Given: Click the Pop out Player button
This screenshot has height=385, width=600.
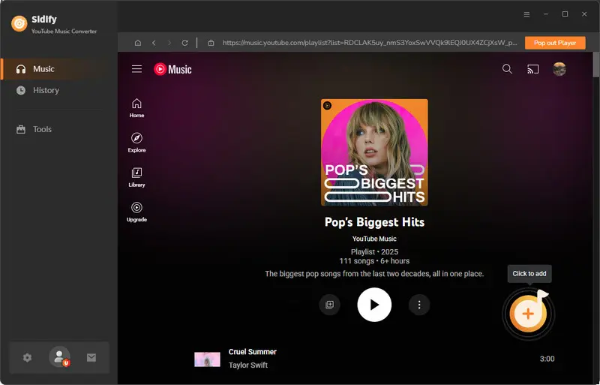Looking at the screenshot, I should [555, 43].
